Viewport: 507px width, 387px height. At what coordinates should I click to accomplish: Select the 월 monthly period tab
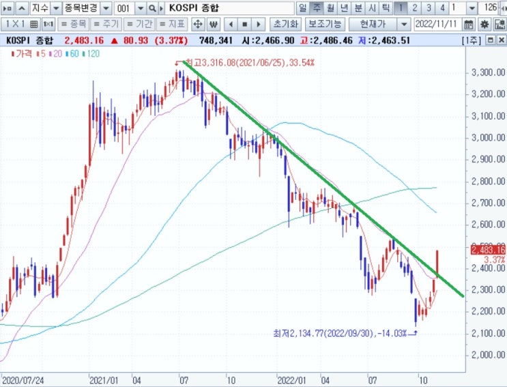tap(330, 8)
